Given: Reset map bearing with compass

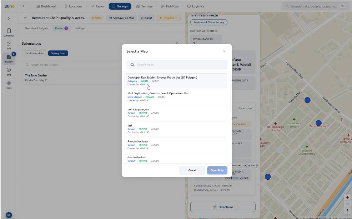Looking at the screenshot, I should coord(347,210).
